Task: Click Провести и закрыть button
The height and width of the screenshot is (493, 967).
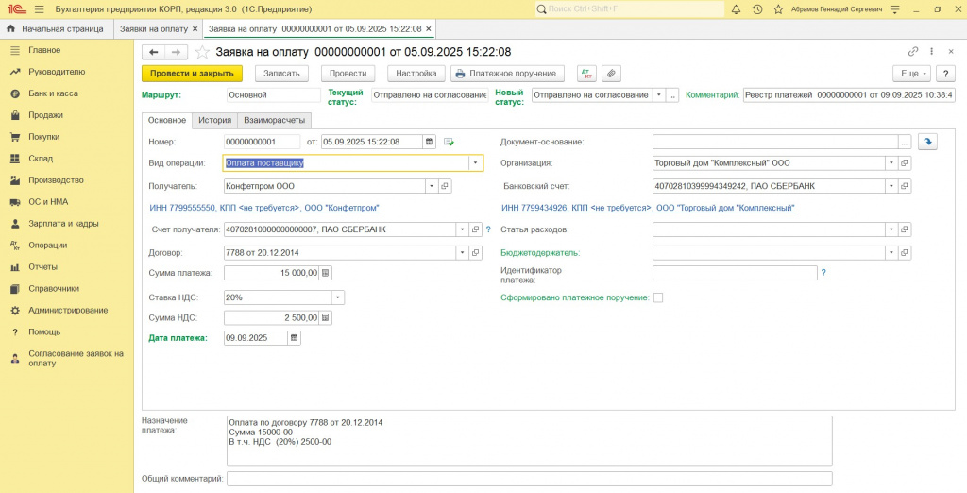Action: click(192, 74)
